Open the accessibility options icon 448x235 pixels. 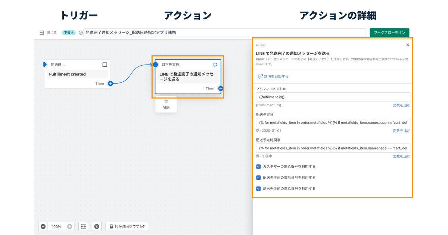(x=97, y=226)
